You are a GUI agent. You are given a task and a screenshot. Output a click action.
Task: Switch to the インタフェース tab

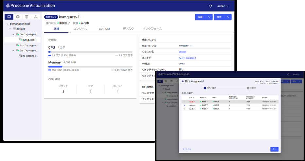click(152, 29)
